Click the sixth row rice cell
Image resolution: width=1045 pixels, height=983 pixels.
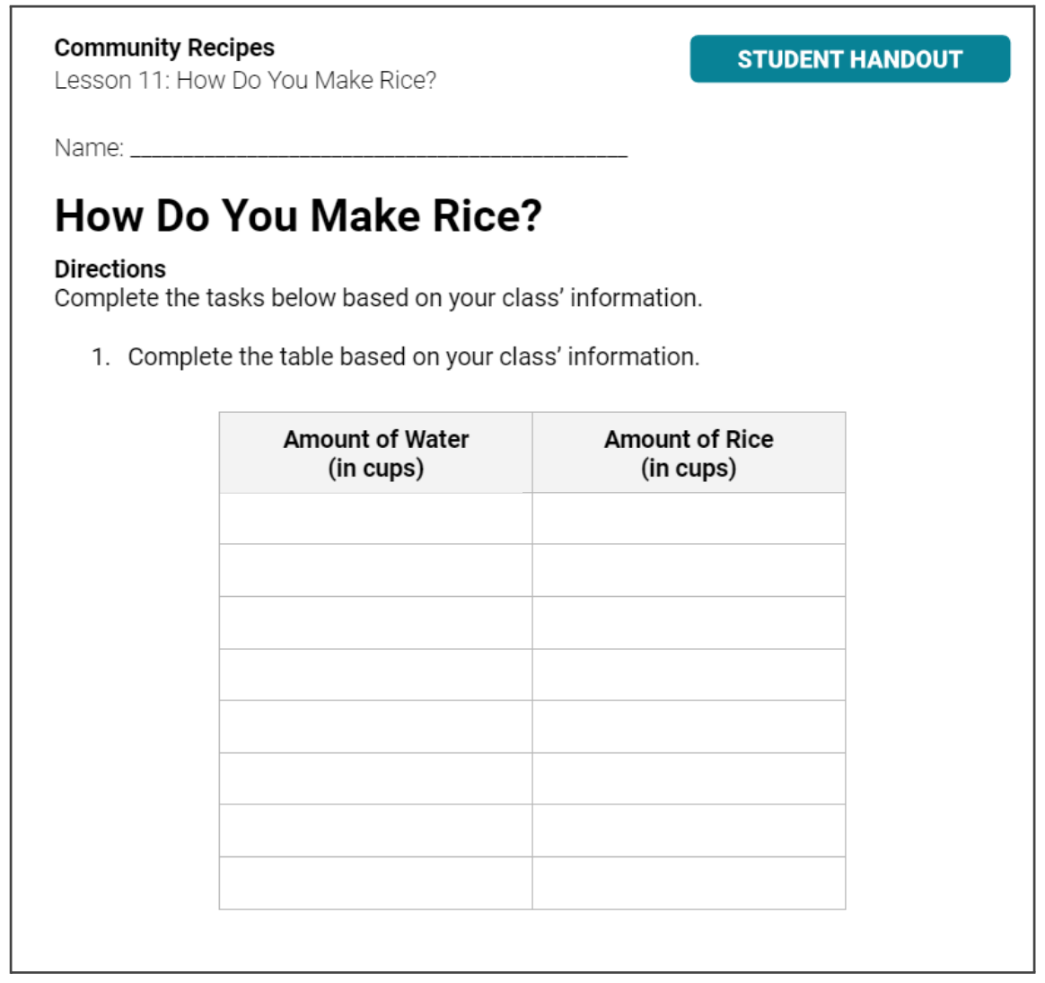689,778
